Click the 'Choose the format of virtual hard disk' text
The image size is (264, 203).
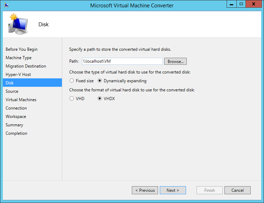[x=132, y=90]
